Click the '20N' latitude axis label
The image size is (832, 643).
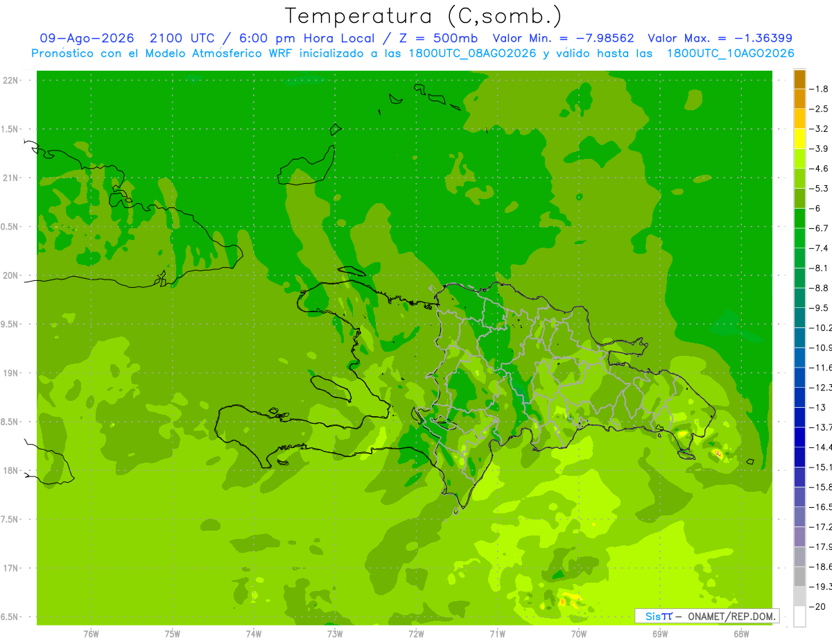(10, 275)
